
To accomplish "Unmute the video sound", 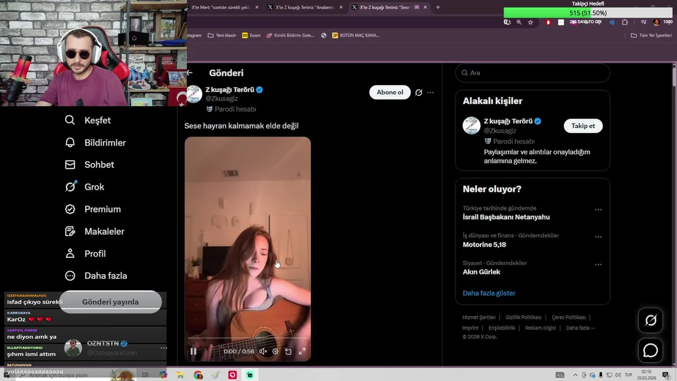I will pyautogui.click(x=263, y=351).
